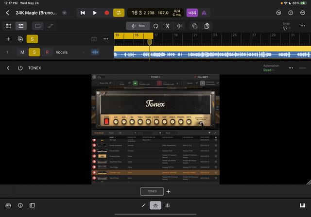Mute the Vocals track
This screenshot has height=217, width=311.
click(22, 52)
